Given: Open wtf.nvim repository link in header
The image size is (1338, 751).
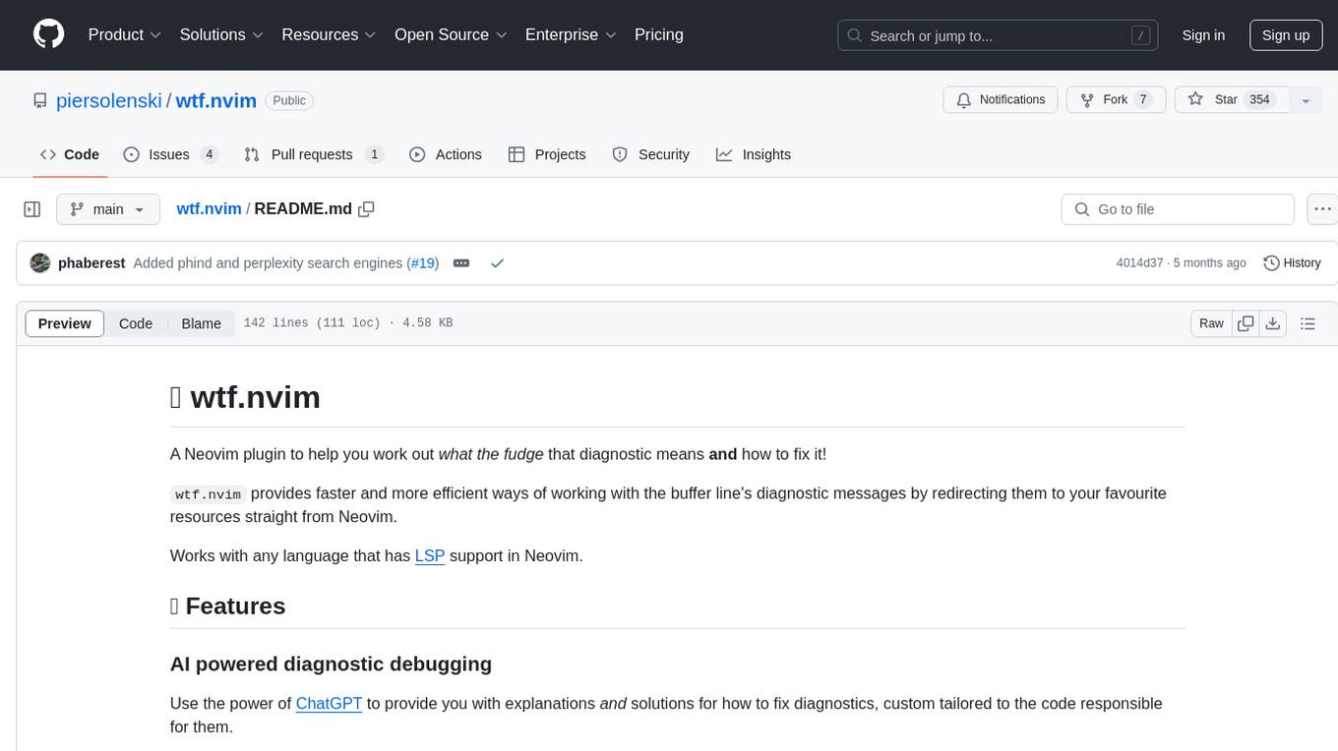Looking at the screenshot, I should [216, 100].
